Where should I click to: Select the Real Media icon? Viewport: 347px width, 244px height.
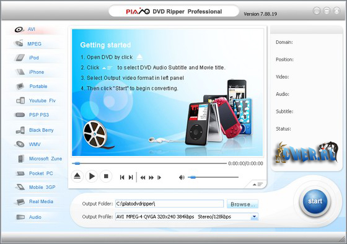20,202
